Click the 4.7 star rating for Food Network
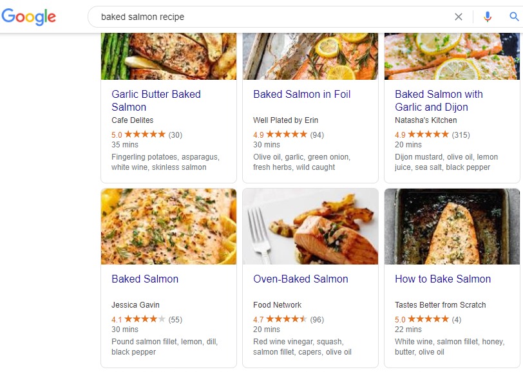 [x=286, y=319]
